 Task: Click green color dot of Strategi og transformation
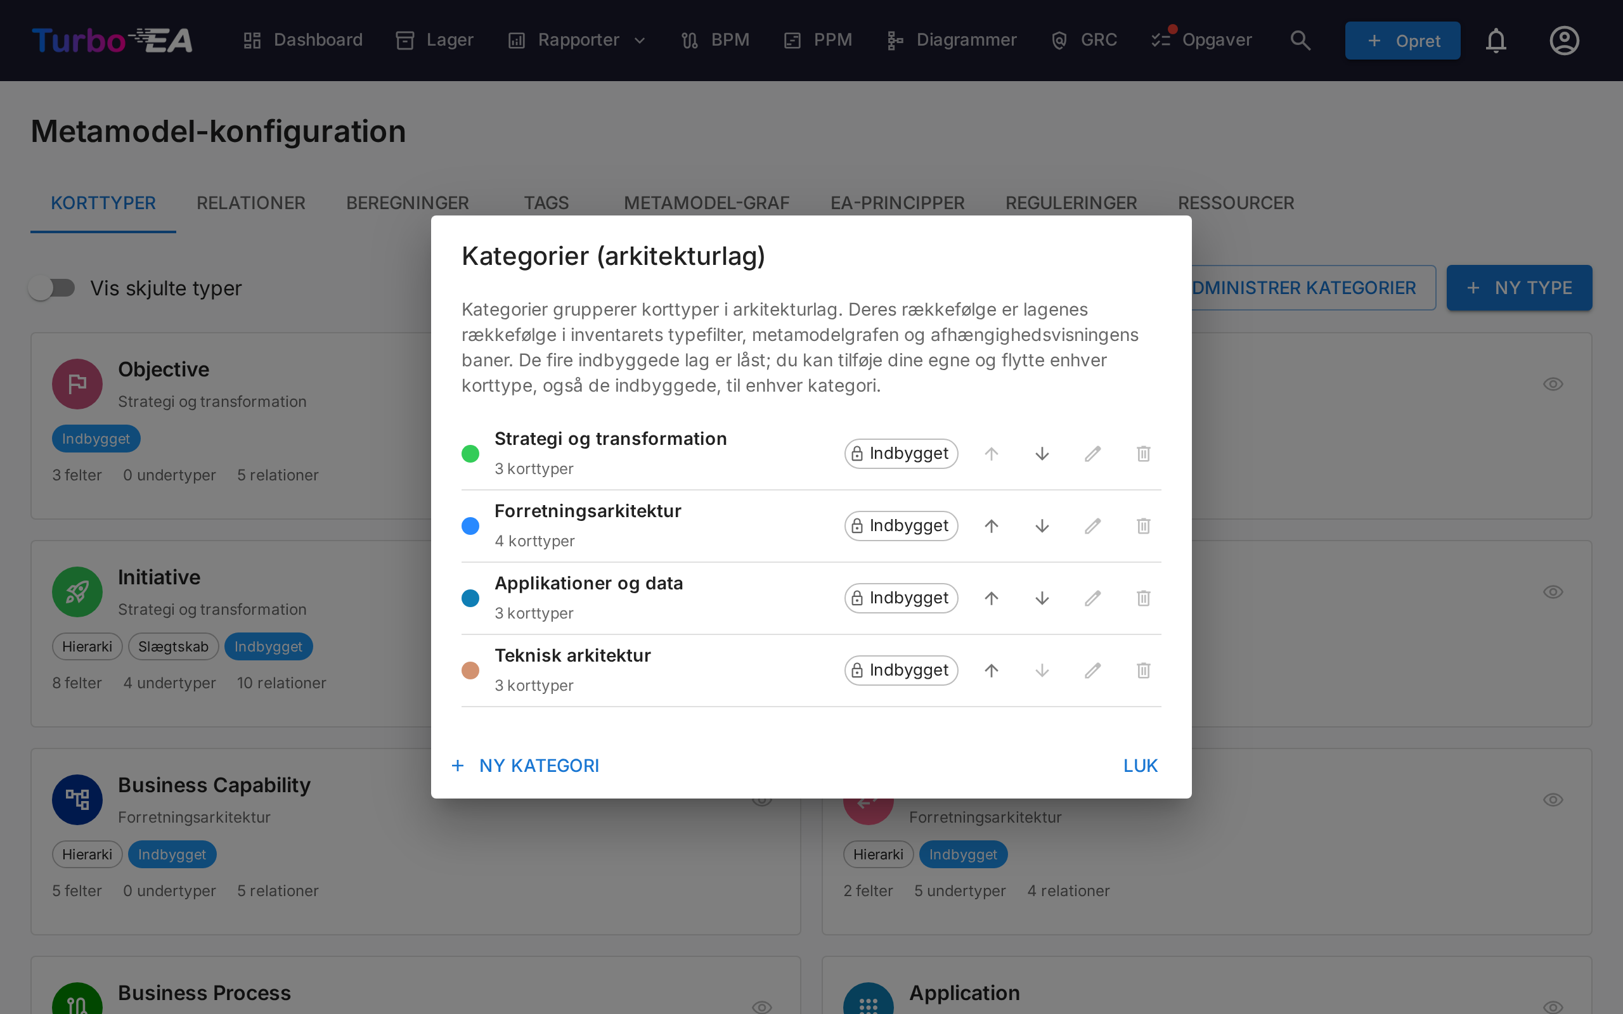[470, 454]
